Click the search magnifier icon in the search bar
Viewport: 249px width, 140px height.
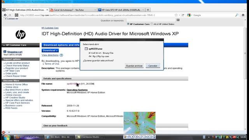point(237,15)
